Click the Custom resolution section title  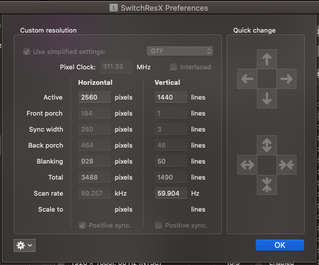[x=49, y=30]
